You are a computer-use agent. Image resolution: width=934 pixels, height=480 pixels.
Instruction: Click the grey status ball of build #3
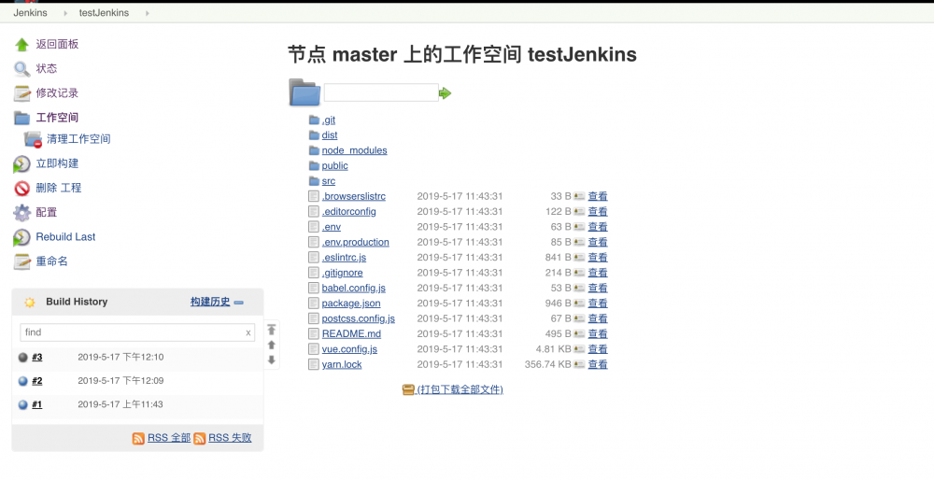pyautogui.click(x=22, y=358)
